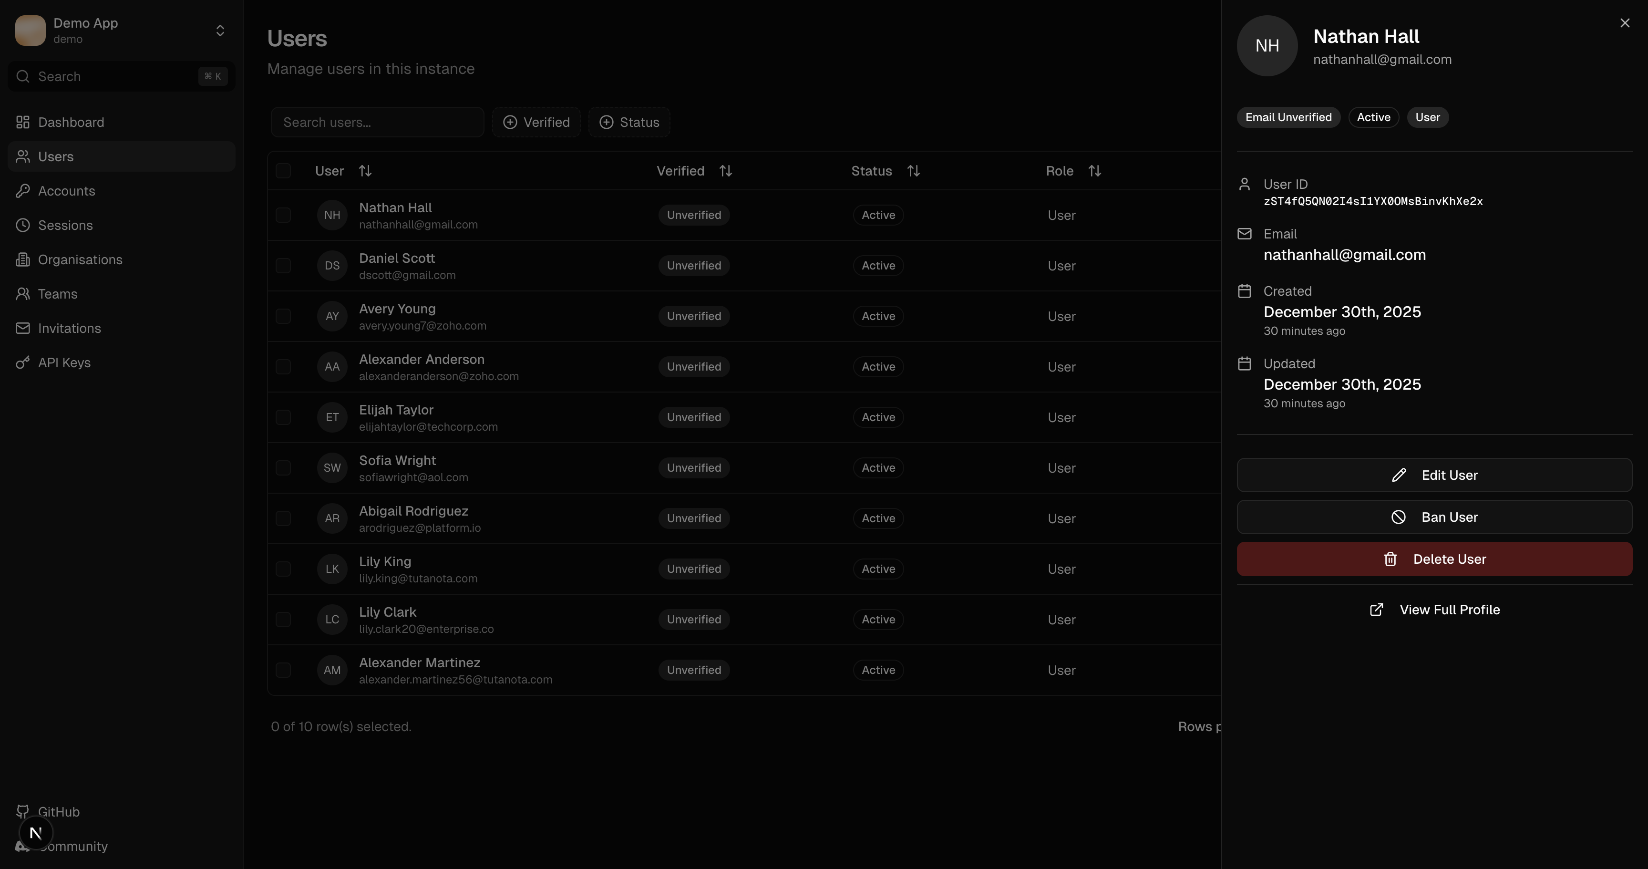Open the Status filter dropdown

pyautogui.click(x=629, y=122)
